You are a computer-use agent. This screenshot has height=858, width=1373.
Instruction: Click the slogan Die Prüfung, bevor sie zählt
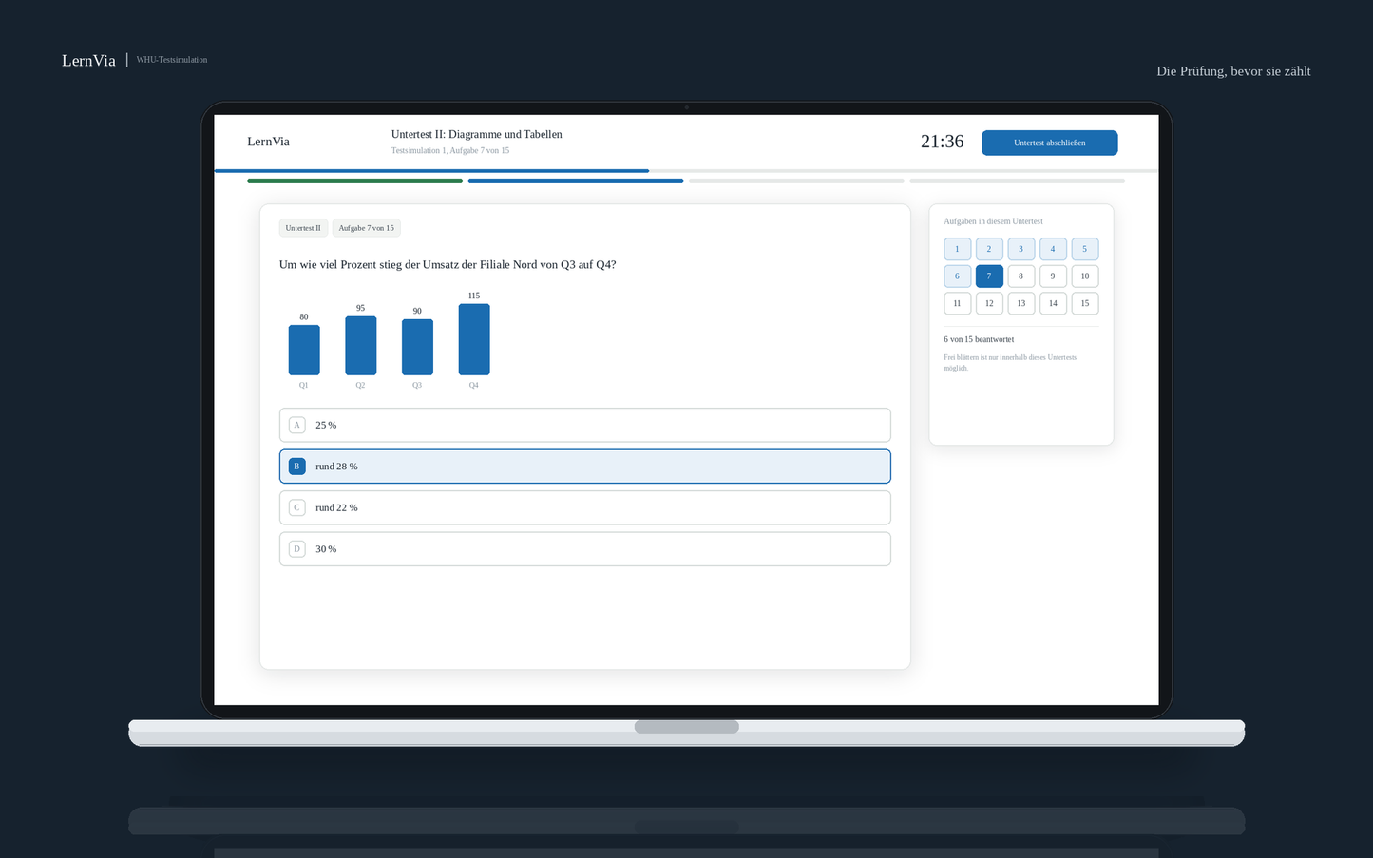[x=1233, y=71]
